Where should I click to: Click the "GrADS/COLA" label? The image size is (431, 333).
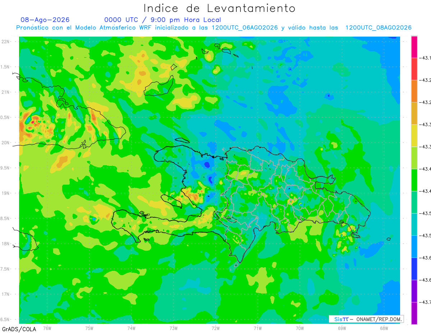coord(19,329)
